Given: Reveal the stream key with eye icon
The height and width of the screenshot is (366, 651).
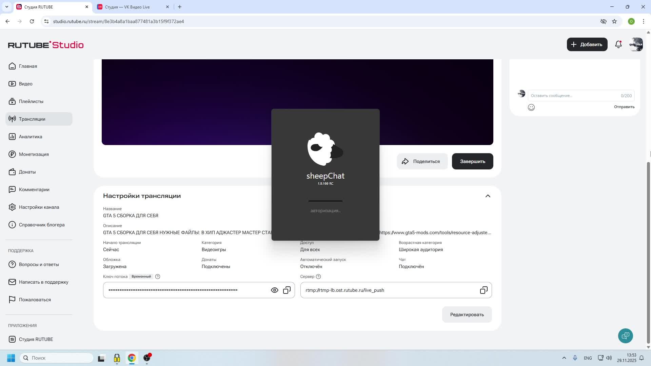Looking at the screenshot, I should [274, 290].
